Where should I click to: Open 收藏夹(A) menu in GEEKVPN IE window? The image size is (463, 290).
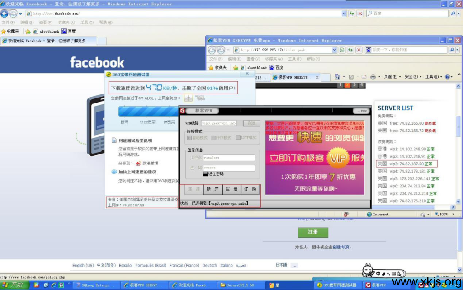point(274,59)
